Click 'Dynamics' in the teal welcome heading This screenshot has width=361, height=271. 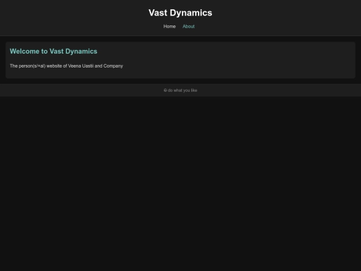[x=82, y=52]
